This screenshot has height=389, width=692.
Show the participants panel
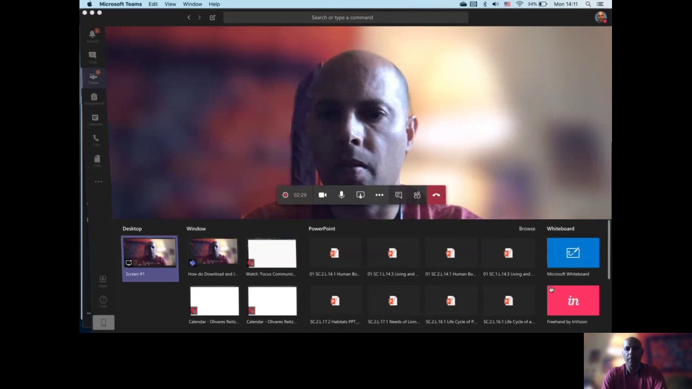coord(417,195)
